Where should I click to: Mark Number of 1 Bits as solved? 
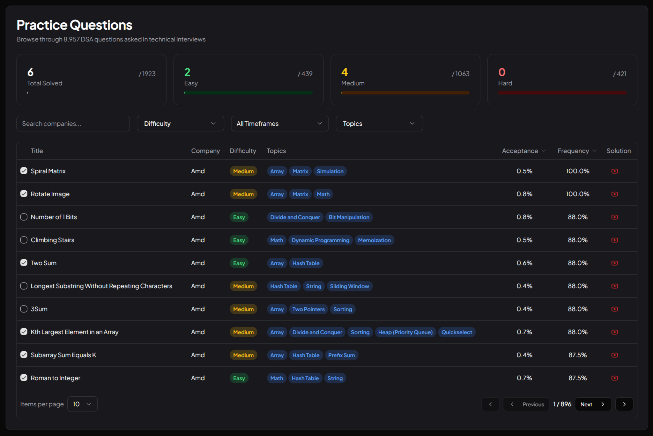point(24,217)
